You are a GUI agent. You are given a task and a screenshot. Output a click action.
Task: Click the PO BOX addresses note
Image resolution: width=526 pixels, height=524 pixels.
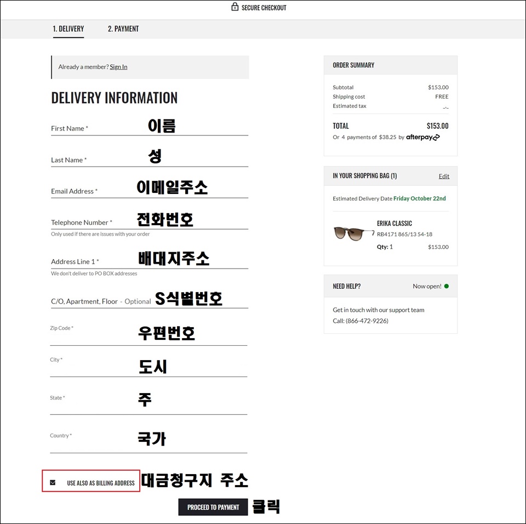[94, 274]
